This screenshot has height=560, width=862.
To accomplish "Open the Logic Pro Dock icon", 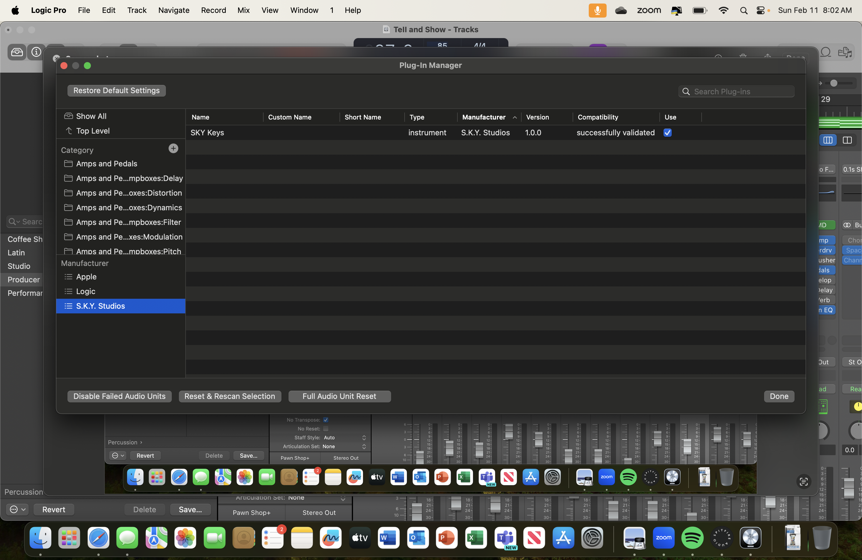I will [750, 538].
